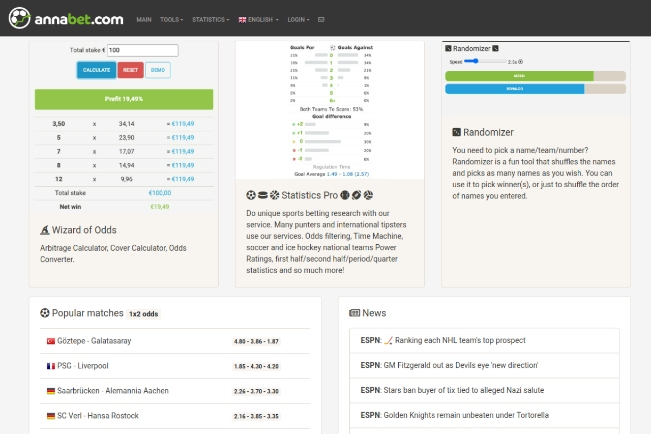
Task: Select the radio button next to 2.5s
Action: [520, 62]
